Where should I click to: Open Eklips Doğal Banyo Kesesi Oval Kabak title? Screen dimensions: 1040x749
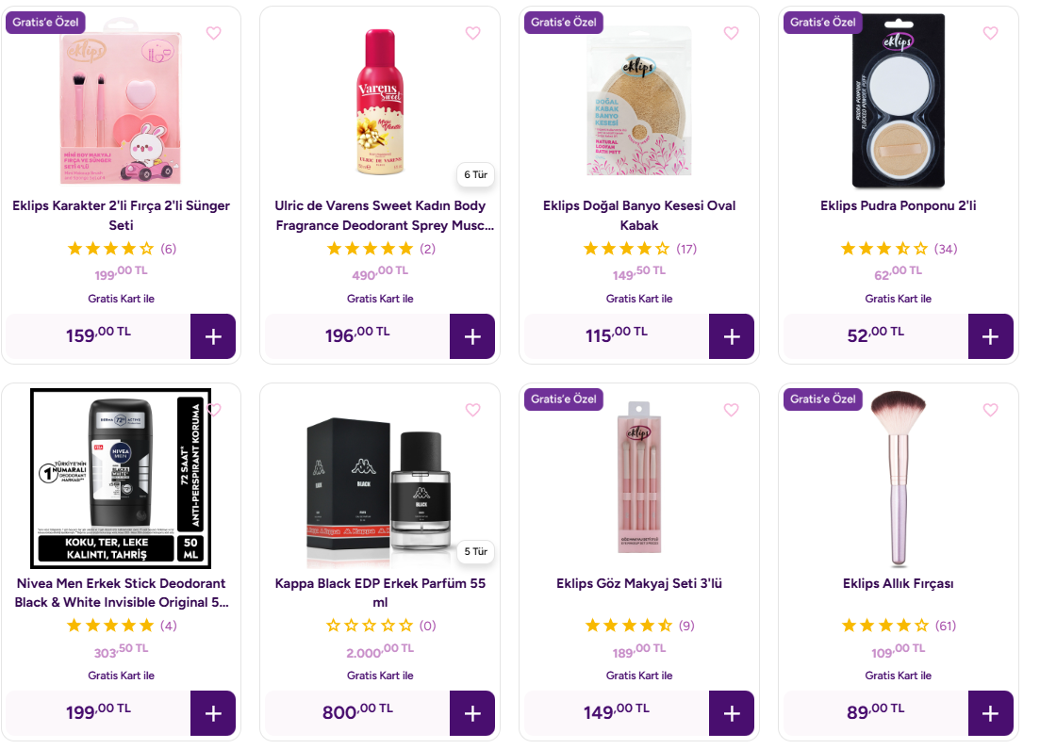pos(639,215)
